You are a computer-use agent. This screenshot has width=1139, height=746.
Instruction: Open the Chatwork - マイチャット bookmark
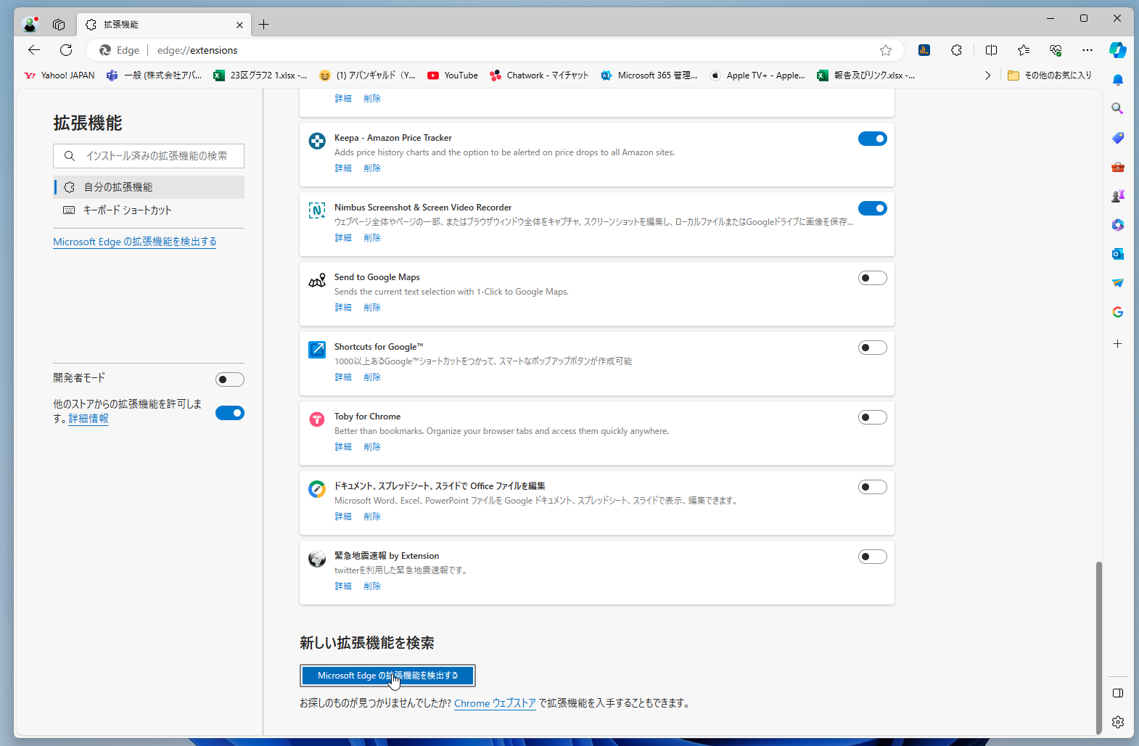(x=539, y=75)
